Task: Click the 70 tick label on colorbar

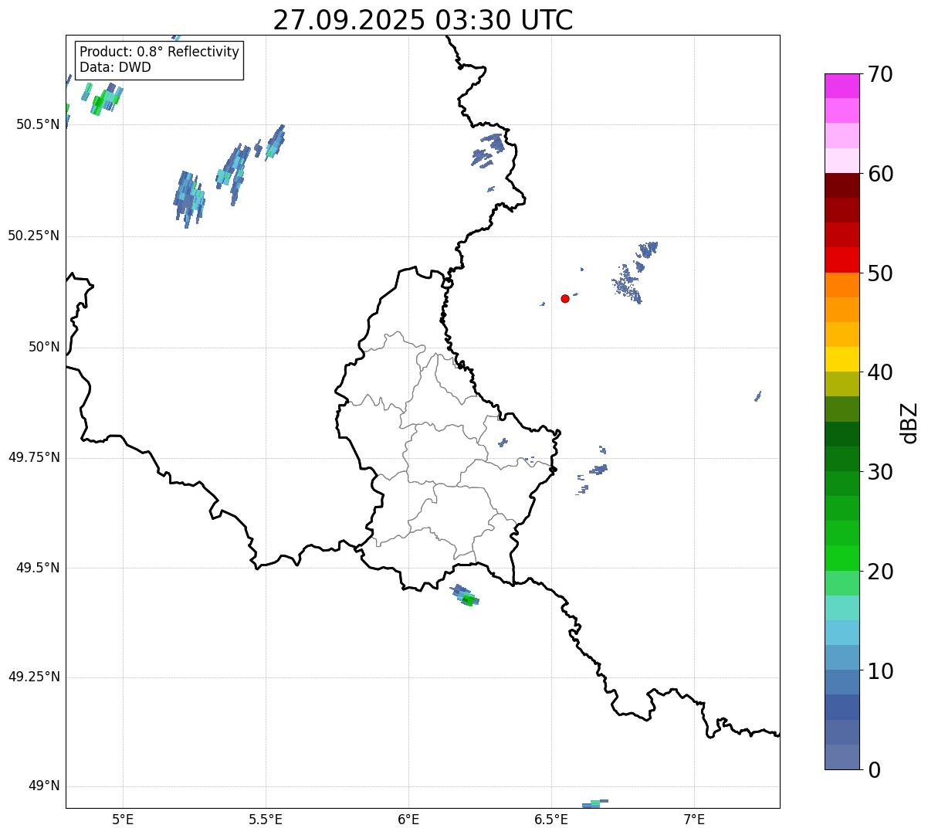Action: point(880,74)
